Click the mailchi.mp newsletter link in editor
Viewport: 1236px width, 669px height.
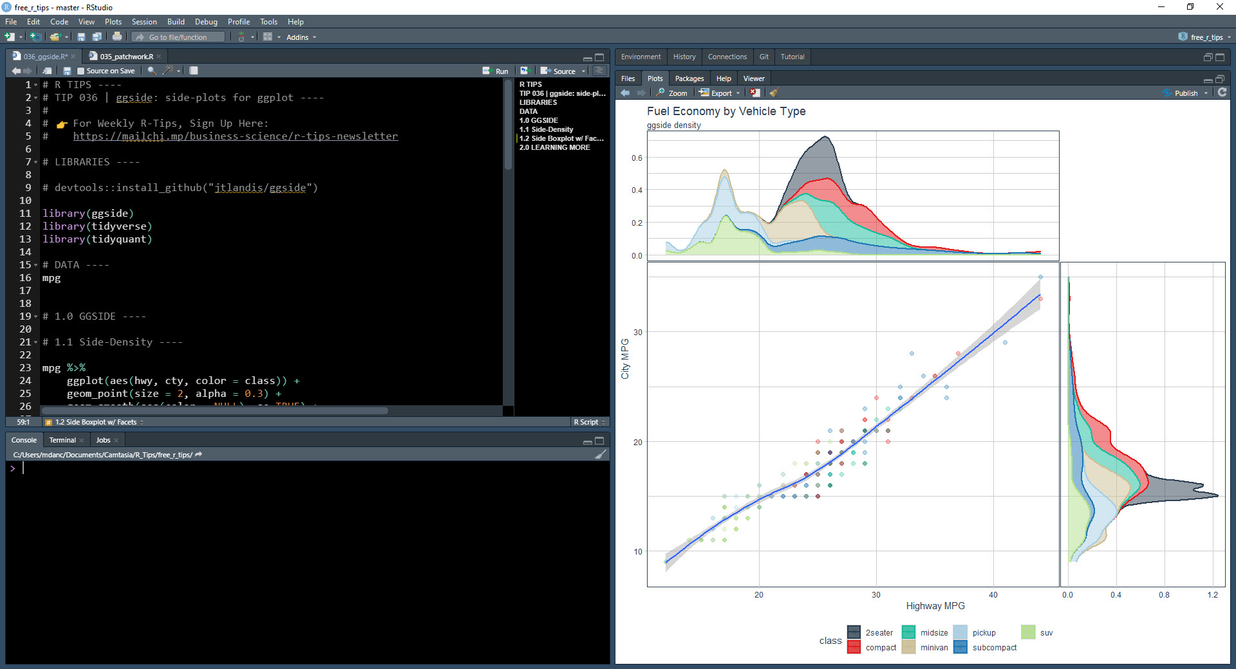tap(235, 136)
